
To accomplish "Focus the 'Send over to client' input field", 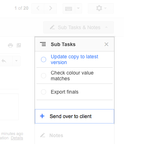I will (x=75, y=116).
